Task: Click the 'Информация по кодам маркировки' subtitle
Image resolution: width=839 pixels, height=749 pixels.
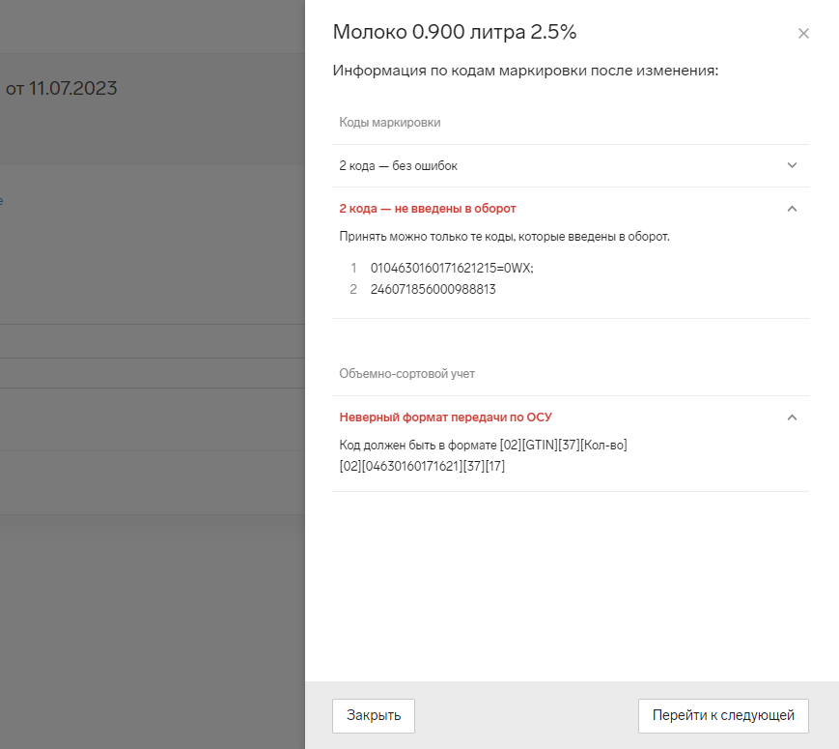Action: tap(525, 72)
